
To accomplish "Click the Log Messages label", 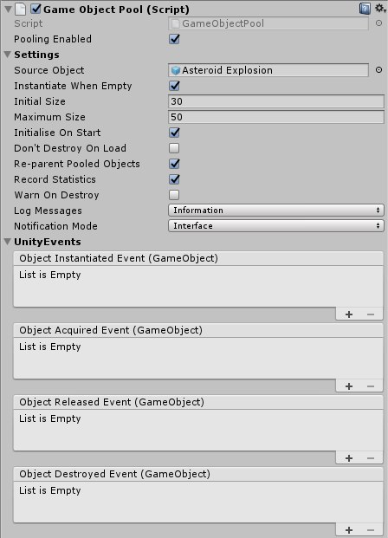I will point(48,211).
